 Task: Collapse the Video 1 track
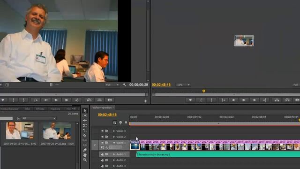[x=114, y=143]
